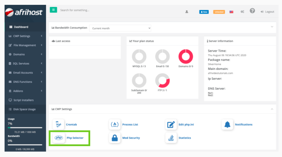This screenshot has height=157, width=282.
Task: Click the Notifications bell icon
Action: 227,125
